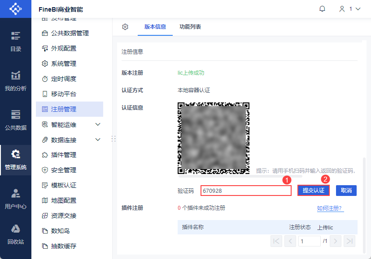Screen dimensions: 371x259
Task: Click the 上传lic column header
Action: click(x=325, y=227)
